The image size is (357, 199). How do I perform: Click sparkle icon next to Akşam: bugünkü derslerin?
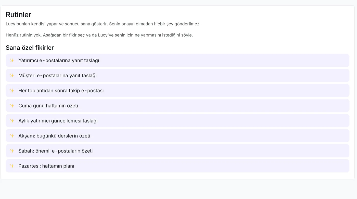12,136
